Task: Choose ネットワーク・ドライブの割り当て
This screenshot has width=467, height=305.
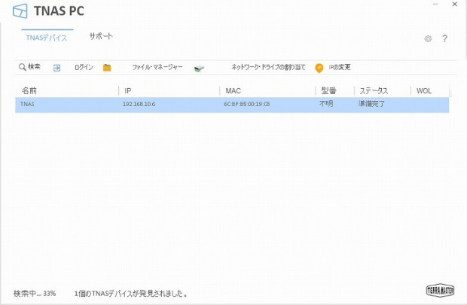Action: (x=268, y=67)
